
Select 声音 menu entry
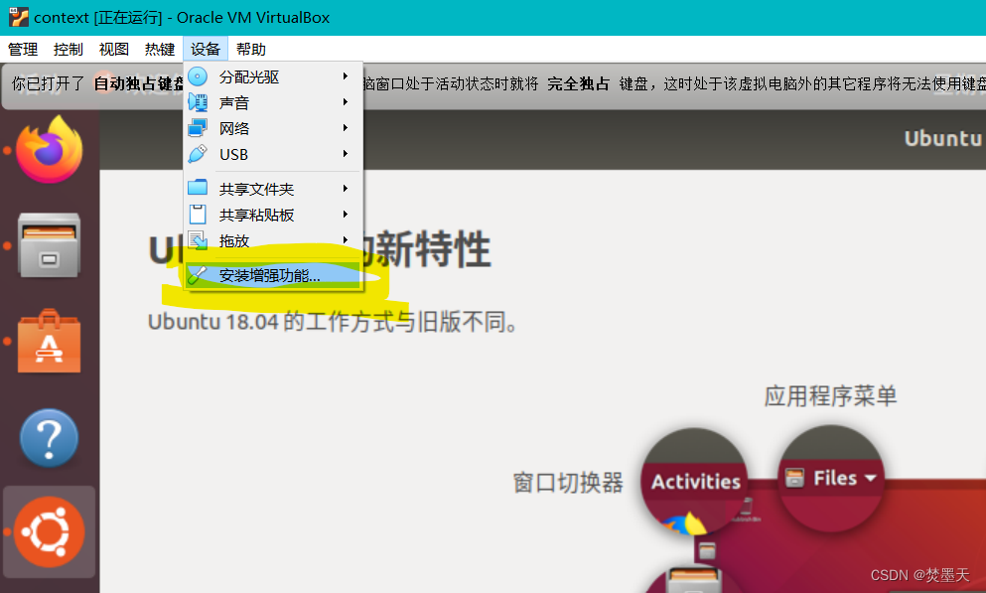pyautogui.click(x=273, y=102)
